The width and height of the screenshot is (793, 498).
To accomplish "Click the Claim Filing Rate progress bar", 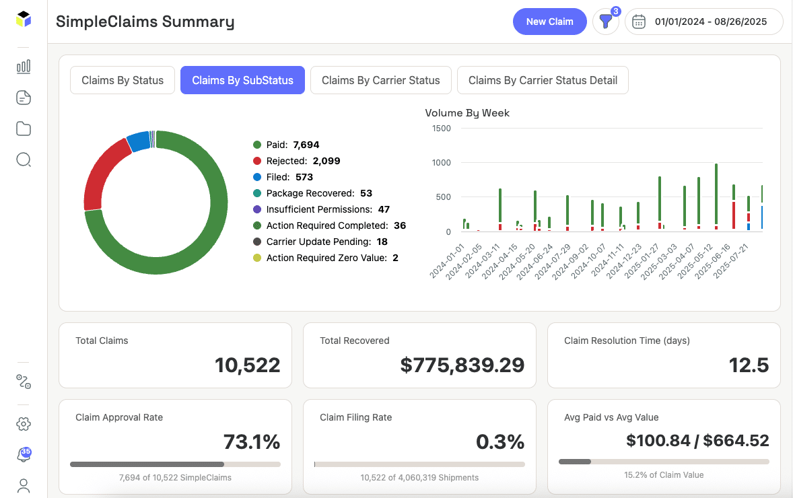I will (419, 464).
